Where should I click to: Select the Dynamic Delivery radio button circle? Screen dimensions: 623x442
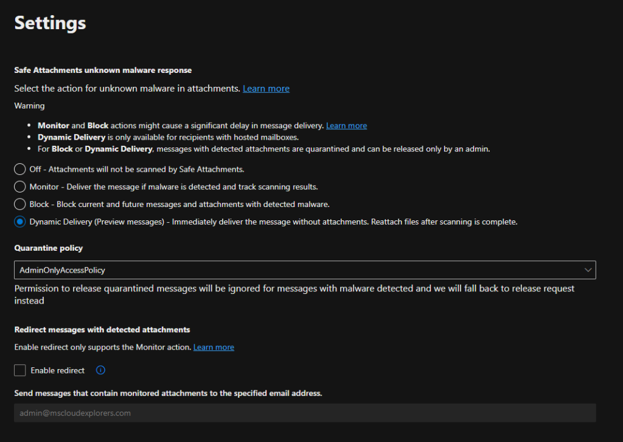tap(20, 222)
